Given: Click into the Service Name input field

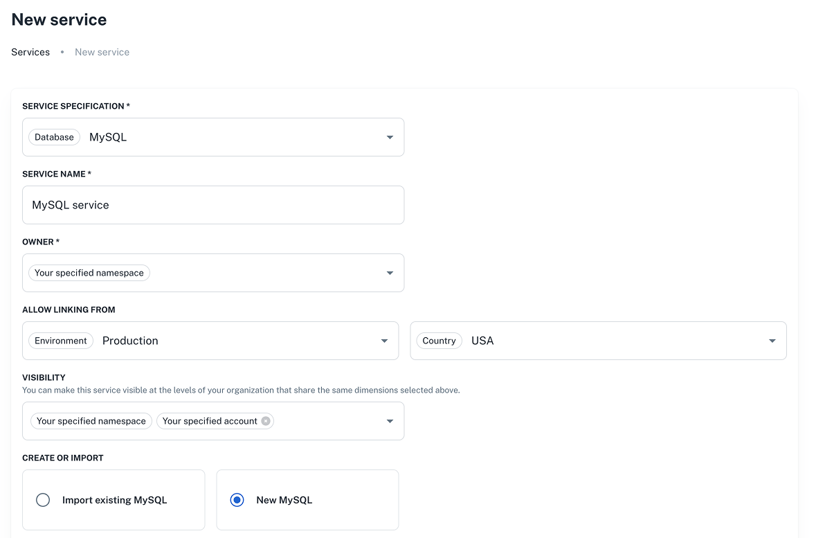Looking at the screenshot, I should pos(213,205).
